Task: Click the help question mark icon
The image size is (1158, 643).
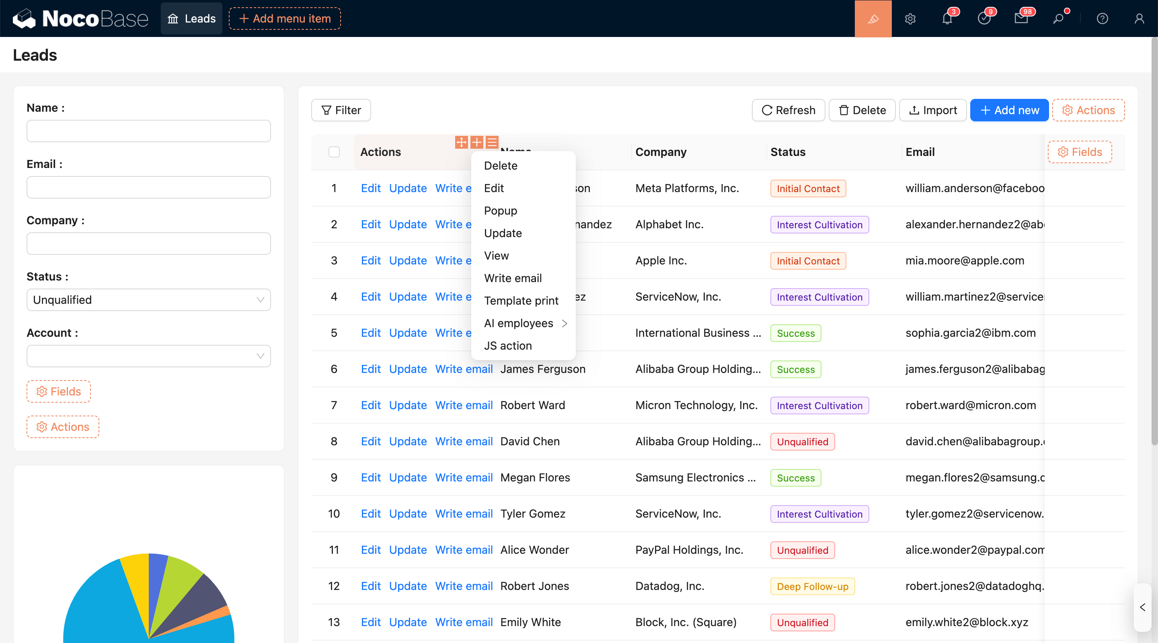Action: tap(1102, 18)
